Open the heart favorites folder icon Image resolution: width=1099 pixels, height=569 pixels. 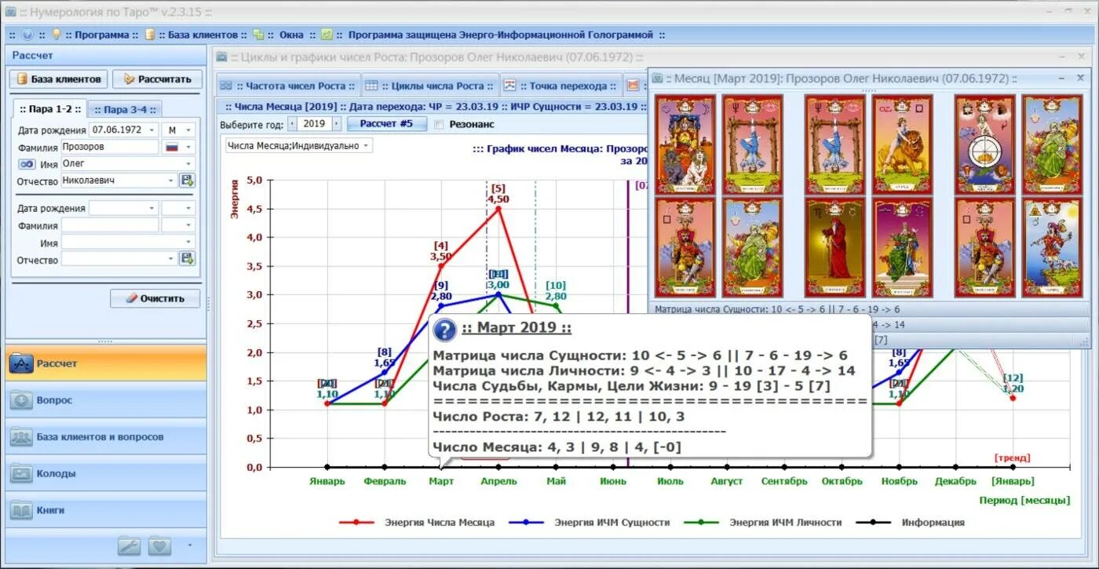coord(159,545)
